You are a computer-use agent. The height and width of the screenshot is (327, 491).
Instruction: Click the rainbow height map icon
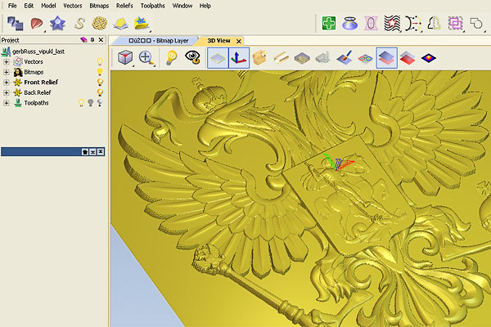point(429,58)
